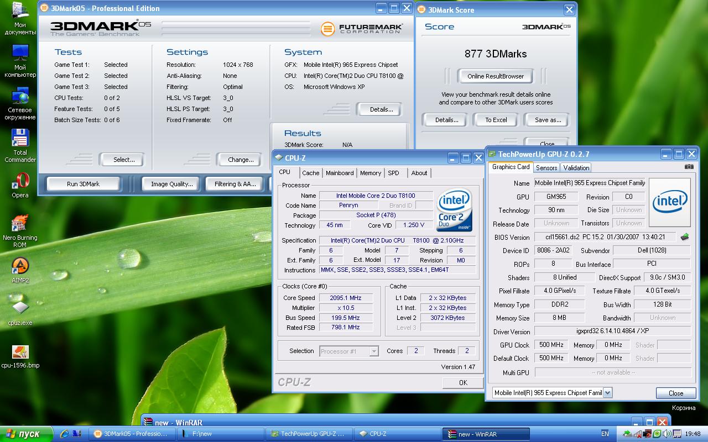The height and width of the screenshot is (442, 708).
Task: Switch to the SPD tab in CPU-Z
Action: tap(393, 173)
